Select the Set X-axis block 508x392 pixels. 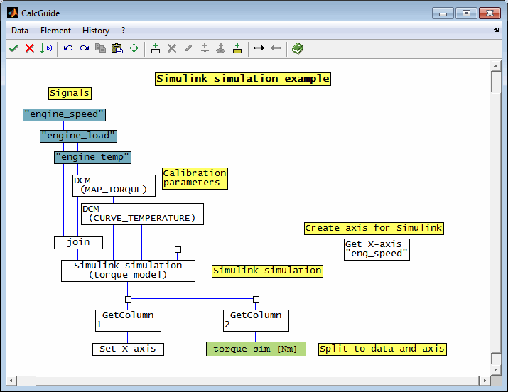tap(129, 349)
